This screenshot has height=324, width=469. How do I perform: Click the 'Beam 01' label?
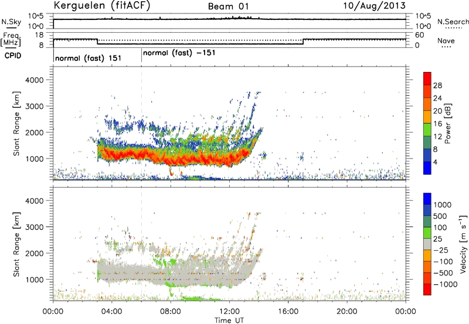click(x=228, y=6)
